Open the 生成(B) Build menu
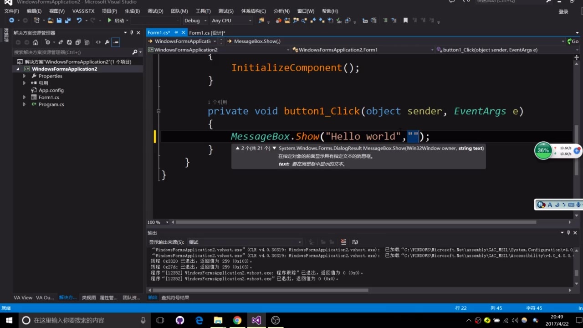The image size is (583, 328). click(132, 11)
